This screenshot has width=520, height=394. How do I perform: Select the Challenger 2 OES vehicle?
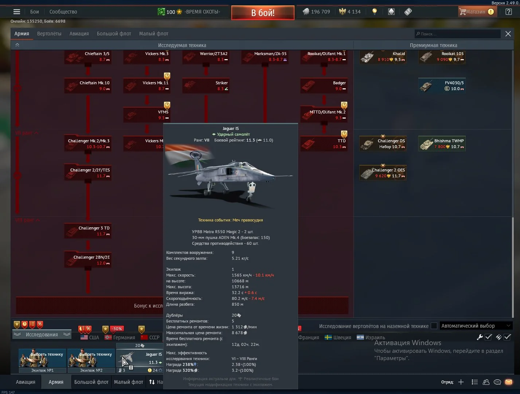tap(383, 173)
